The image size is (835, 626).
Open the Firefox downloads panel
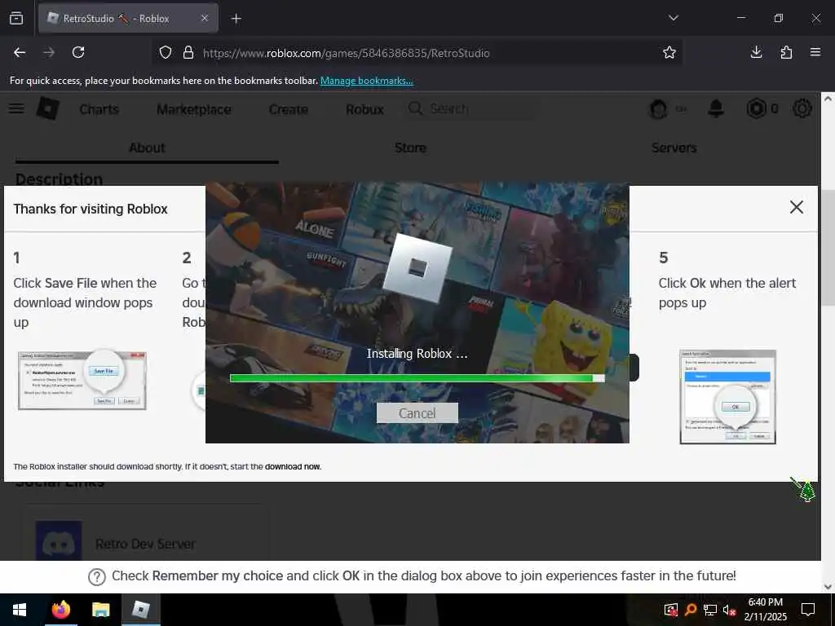tap(756, 52)
